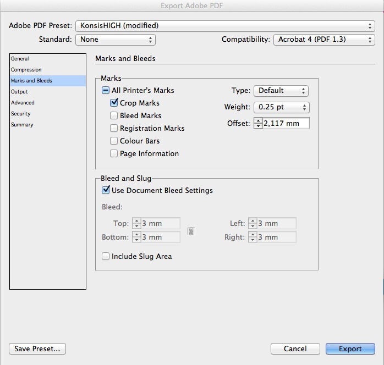This screenshot has width=384, height=365.
Task: Click the Offset stepper arrows
Action: coord(258,123)
